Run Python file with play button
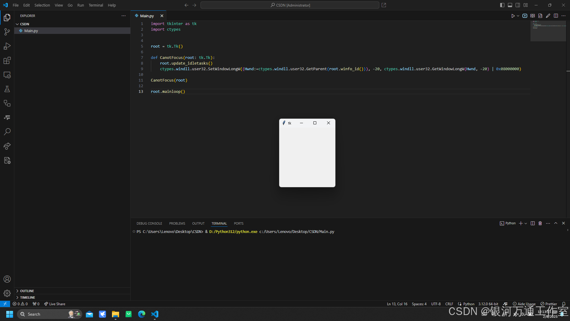Image resolution: width=570 pixels, height=321 pixels. 513,16
